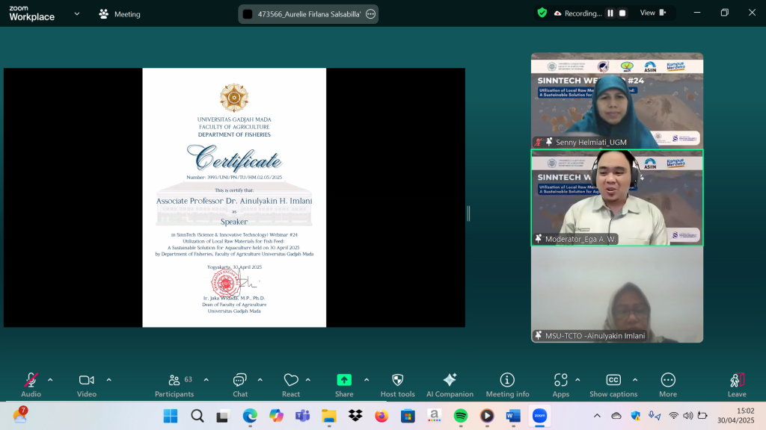
Task: Launch AI Companion
Action: coord(450,384)
